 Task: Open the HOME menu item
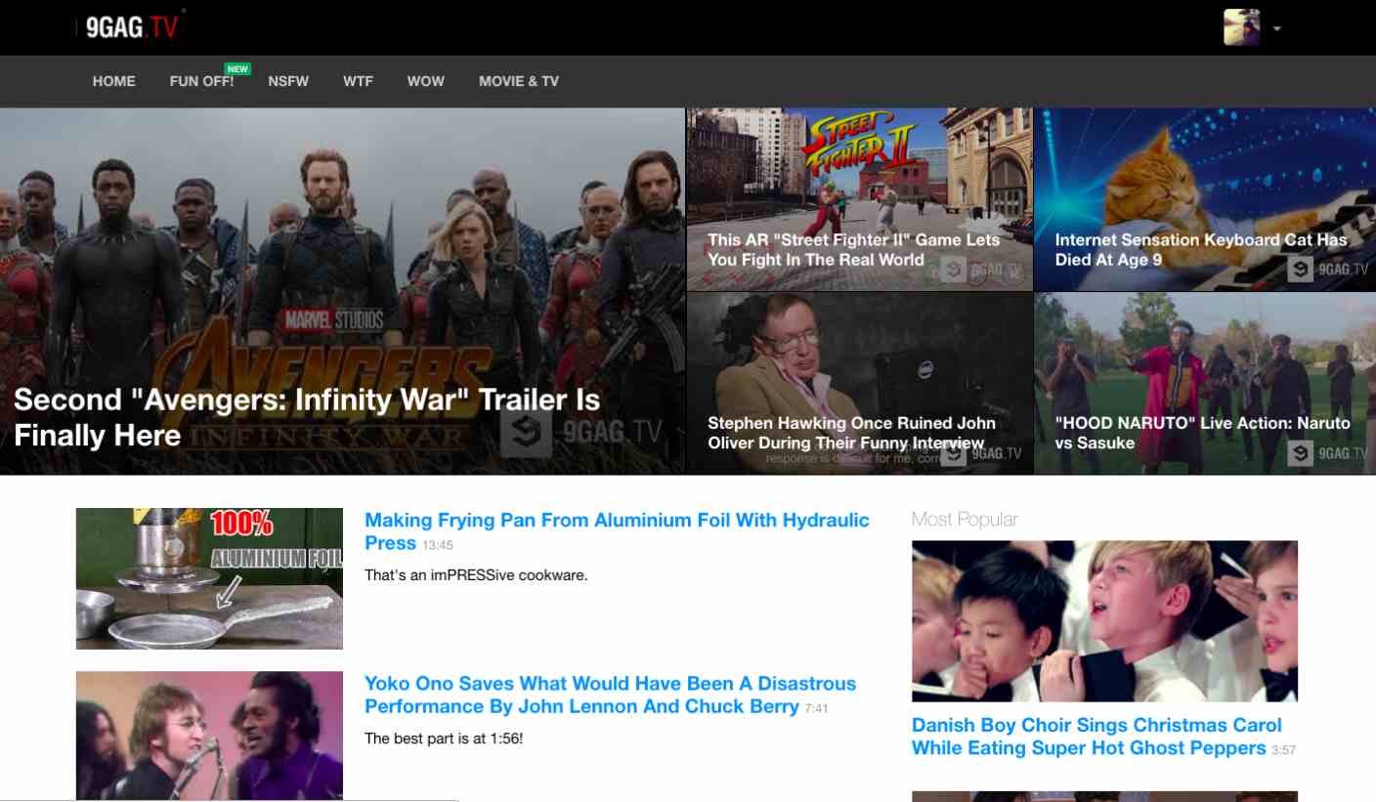pyautogui.click(x=114, y=81)
